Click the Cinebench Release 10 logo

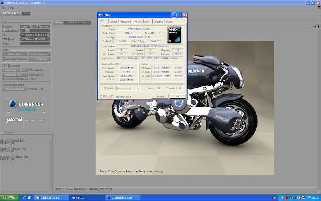[26, 106]
